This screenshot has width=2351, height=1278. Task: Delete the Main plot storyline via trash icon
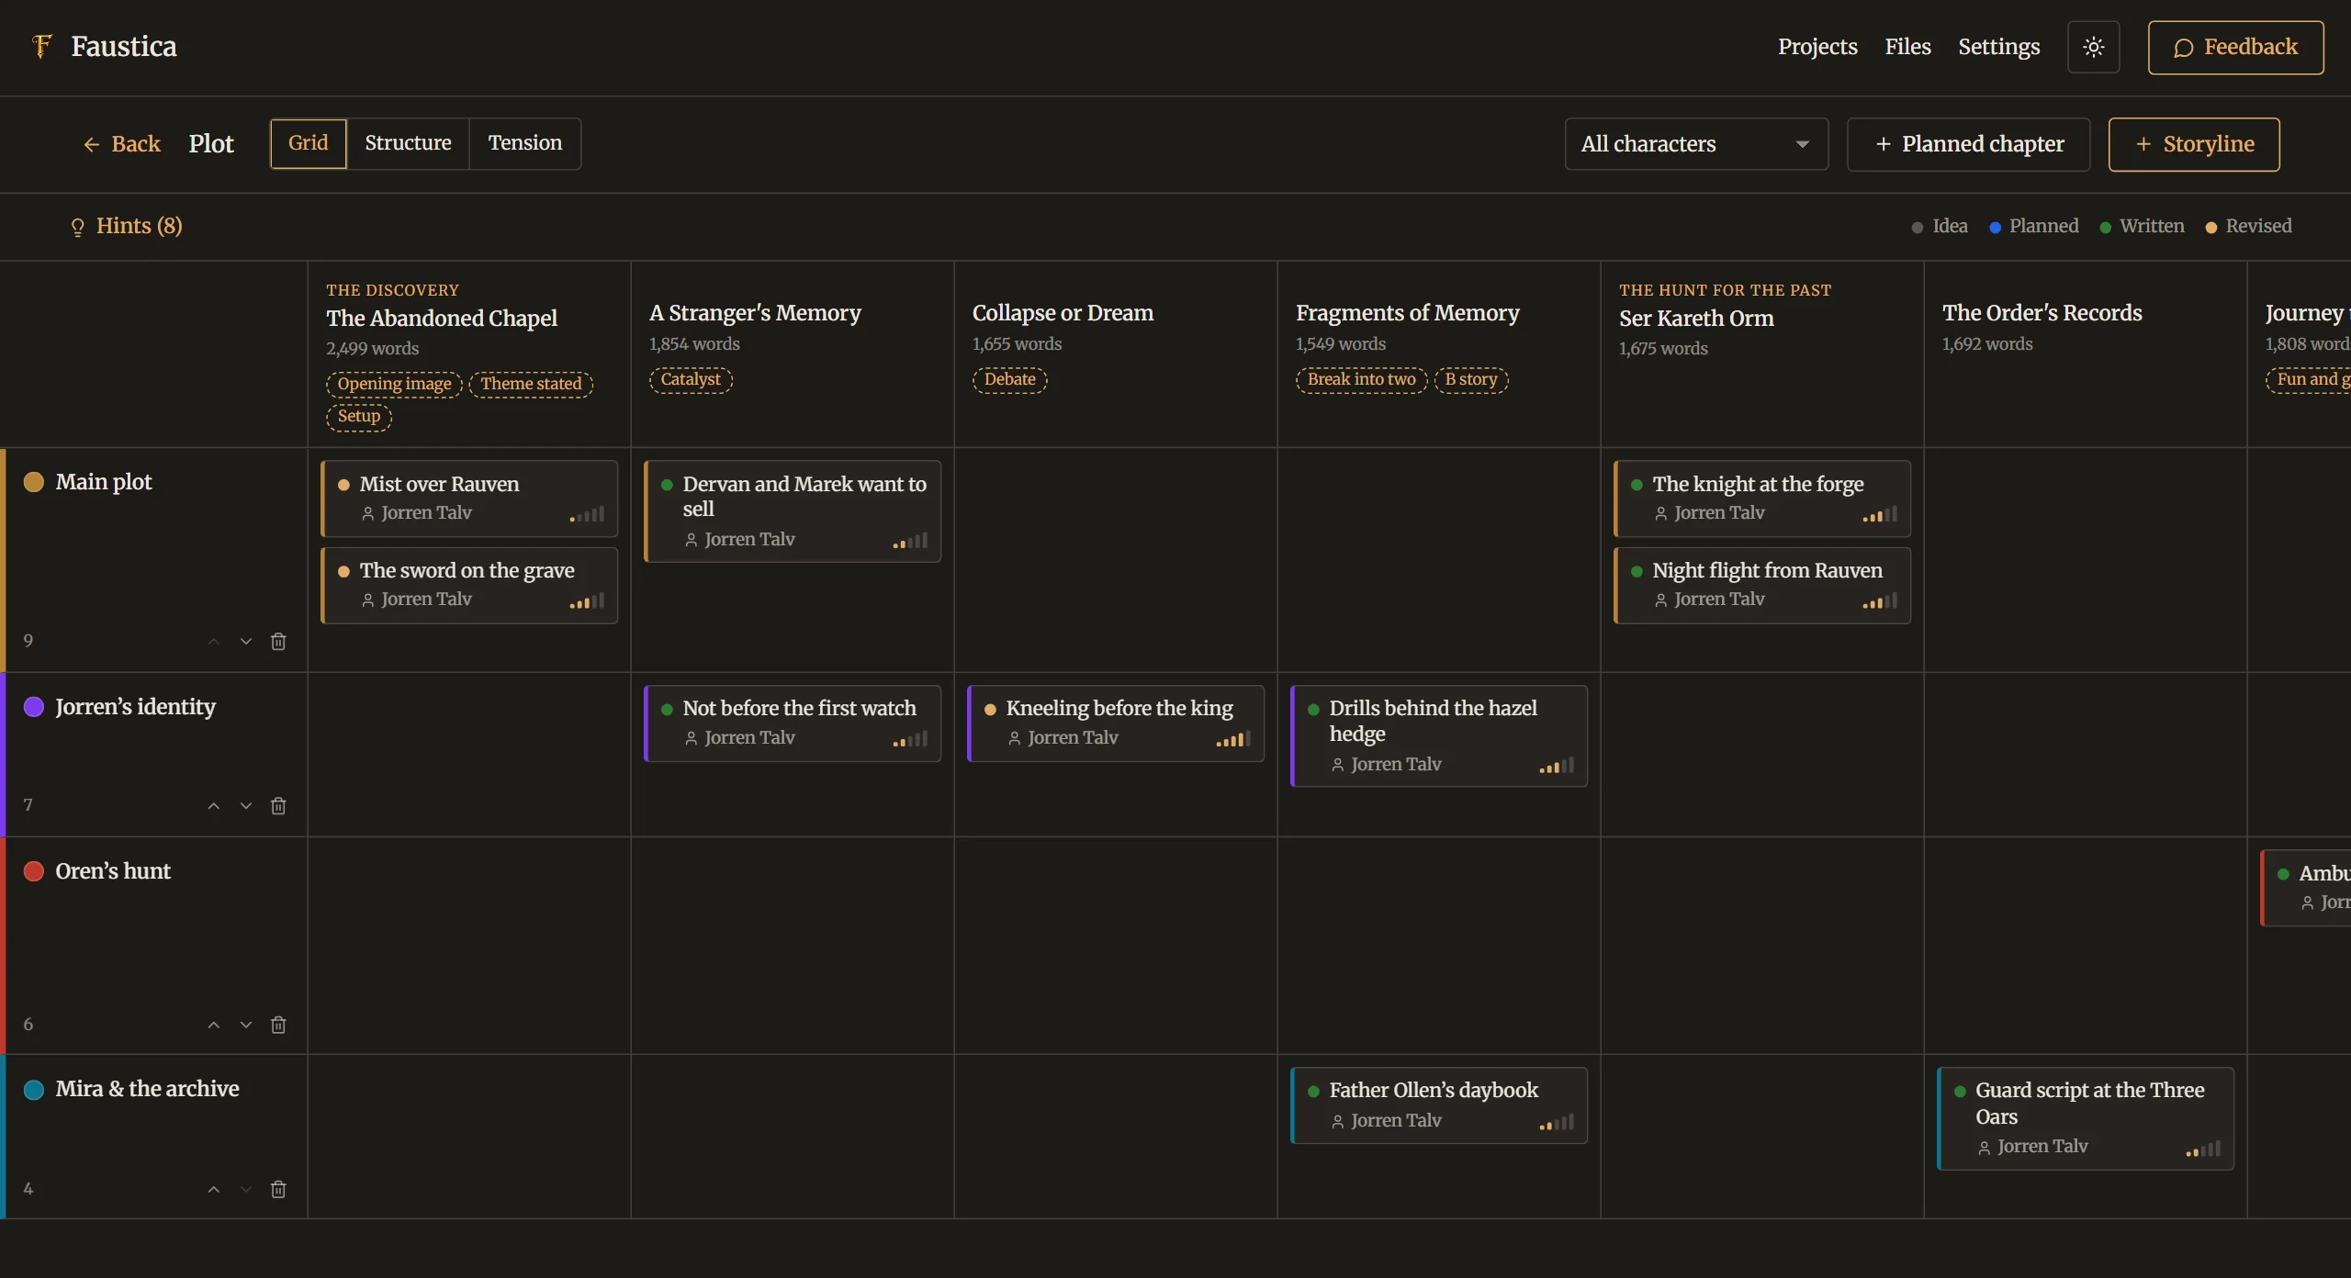pos(278,641)
